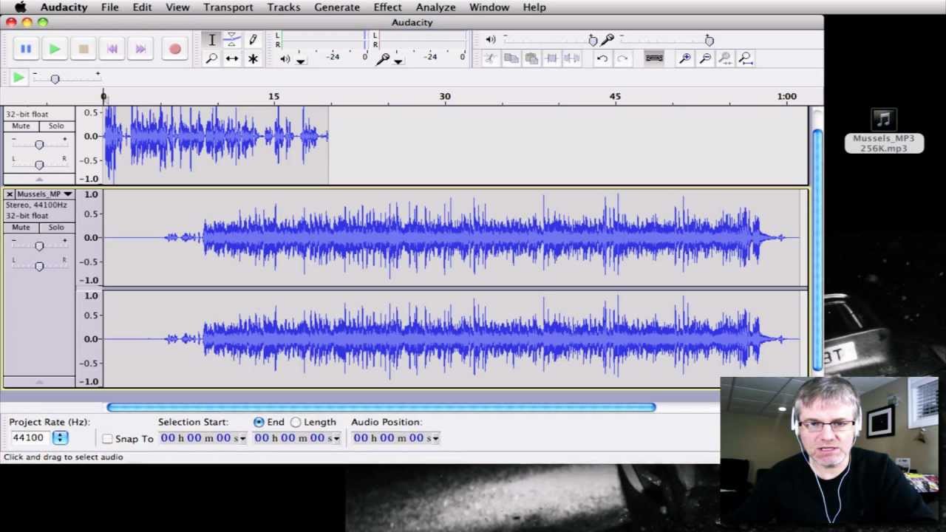Click the Zoom Out magnifier icon
Viewport: 946px width, 532px height.
pyautogui.click(x=705, y=58)
